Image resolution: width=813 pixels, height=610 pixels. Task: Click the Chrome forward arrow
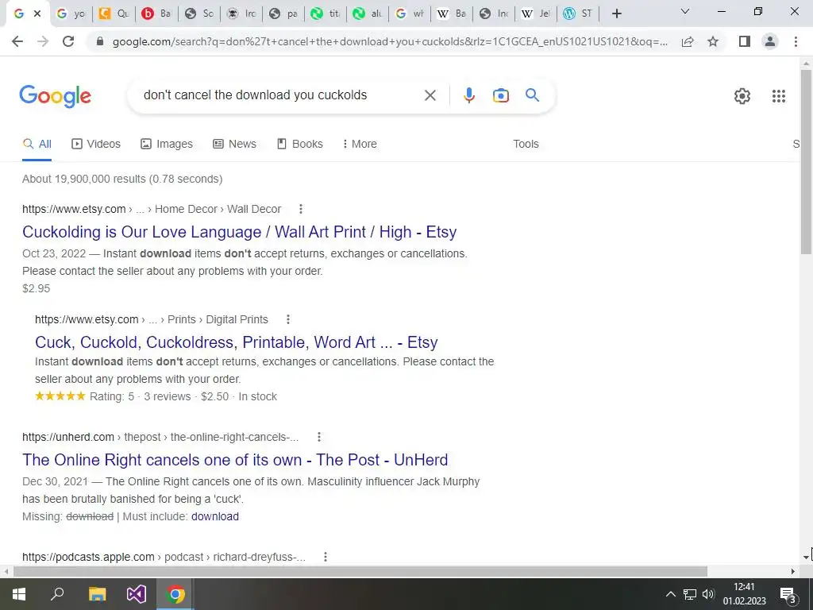43,41
